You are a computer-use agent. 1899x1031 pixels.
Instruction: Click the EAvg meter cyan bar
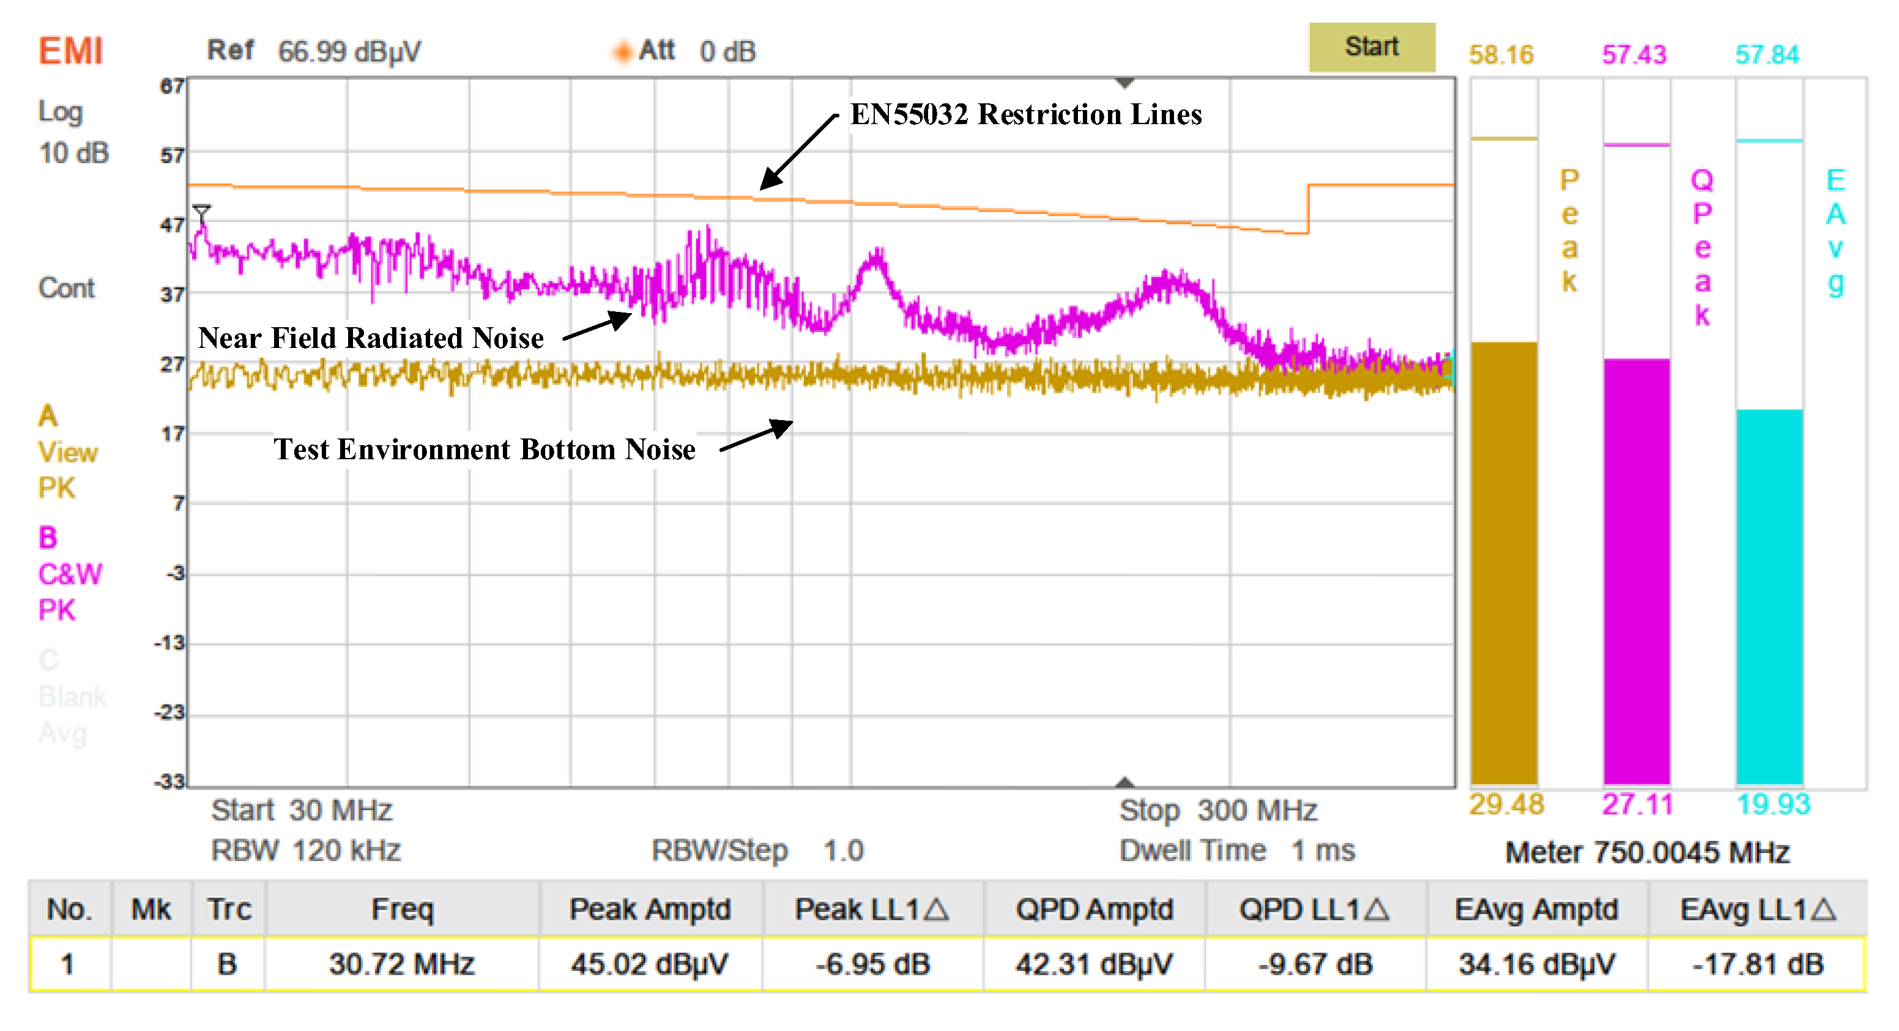coord(1769,596)
